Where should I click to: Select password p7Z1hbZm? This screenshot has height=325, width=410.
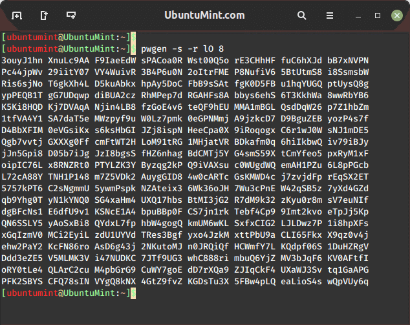tap(348, 107)
